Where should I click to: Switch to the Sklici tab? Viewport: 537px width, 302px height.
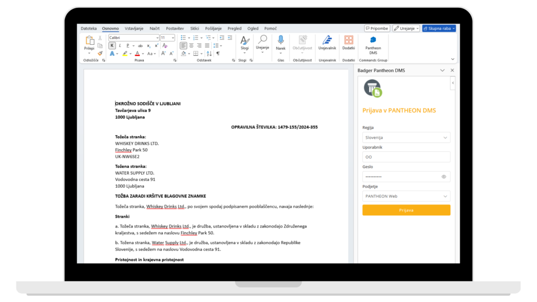(194, 29)
